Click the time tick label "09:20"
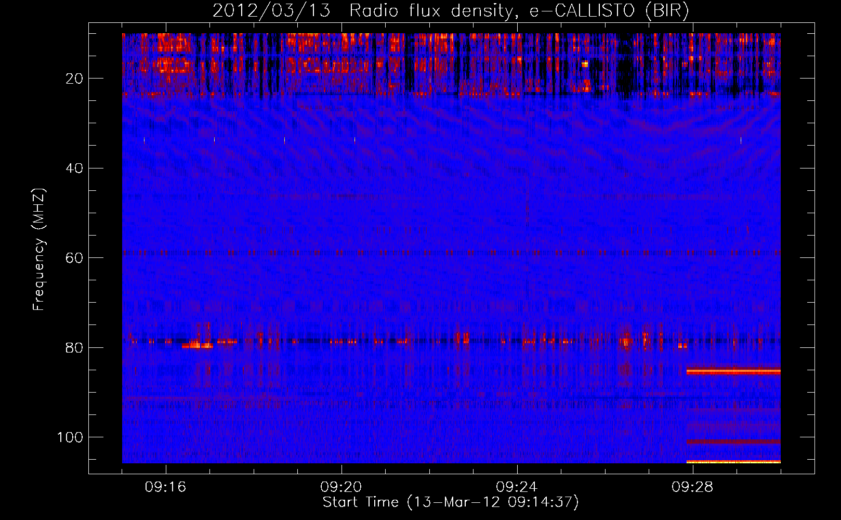This screenshot has width=841, height=520. click(x=341, y=487)
